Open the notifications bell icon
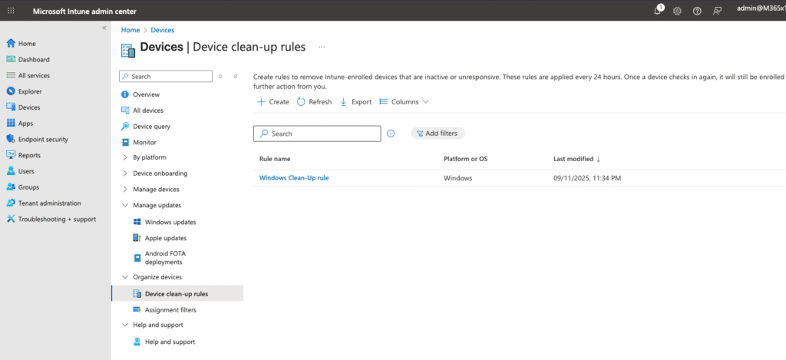 point(658,11)
